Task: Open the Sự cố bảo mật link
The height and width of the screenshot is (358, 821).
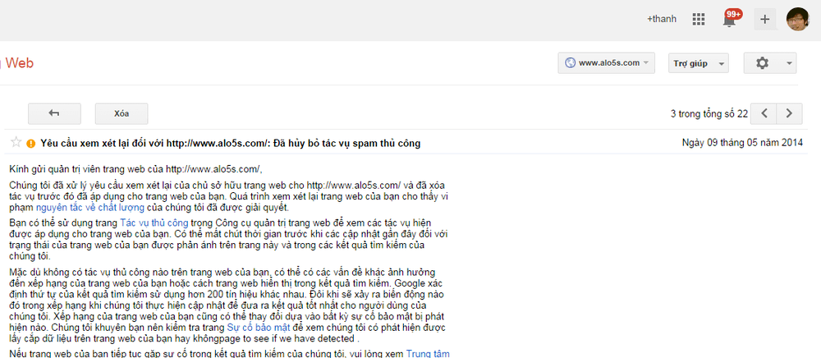Action: coord(259,328)
